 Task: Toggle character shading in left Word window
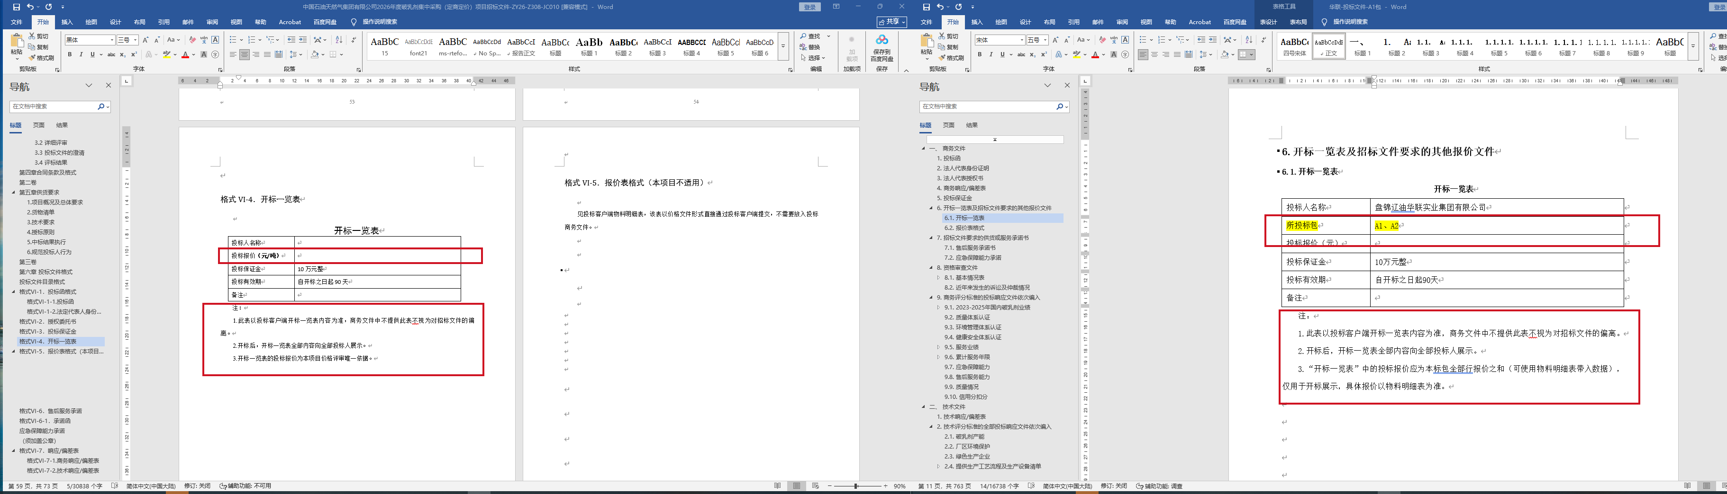[x=204, y=54]
